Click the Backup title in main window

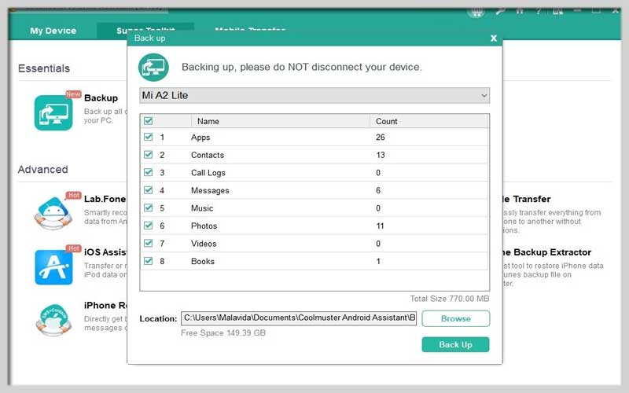coord(101,97)
